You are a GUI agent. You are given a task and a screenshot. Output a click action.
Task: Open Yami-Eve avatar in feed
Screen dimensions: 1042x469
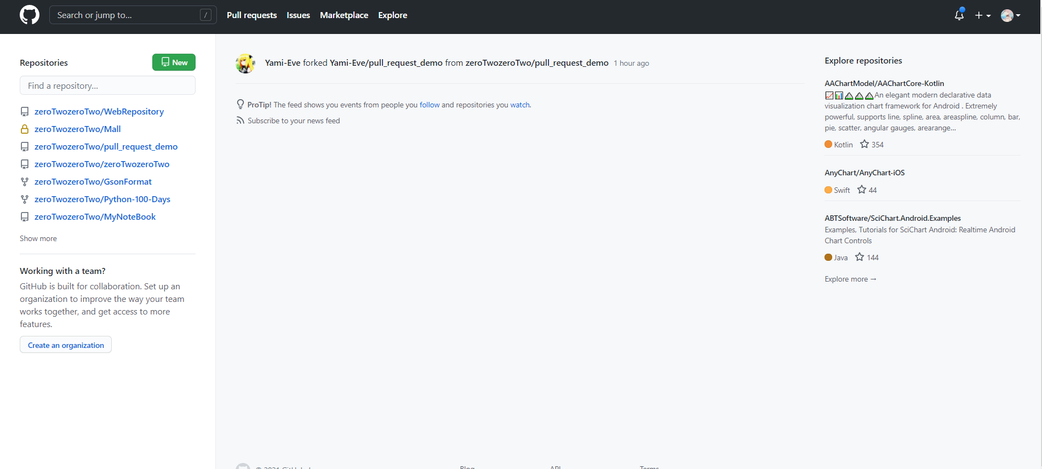coord(245,63)
